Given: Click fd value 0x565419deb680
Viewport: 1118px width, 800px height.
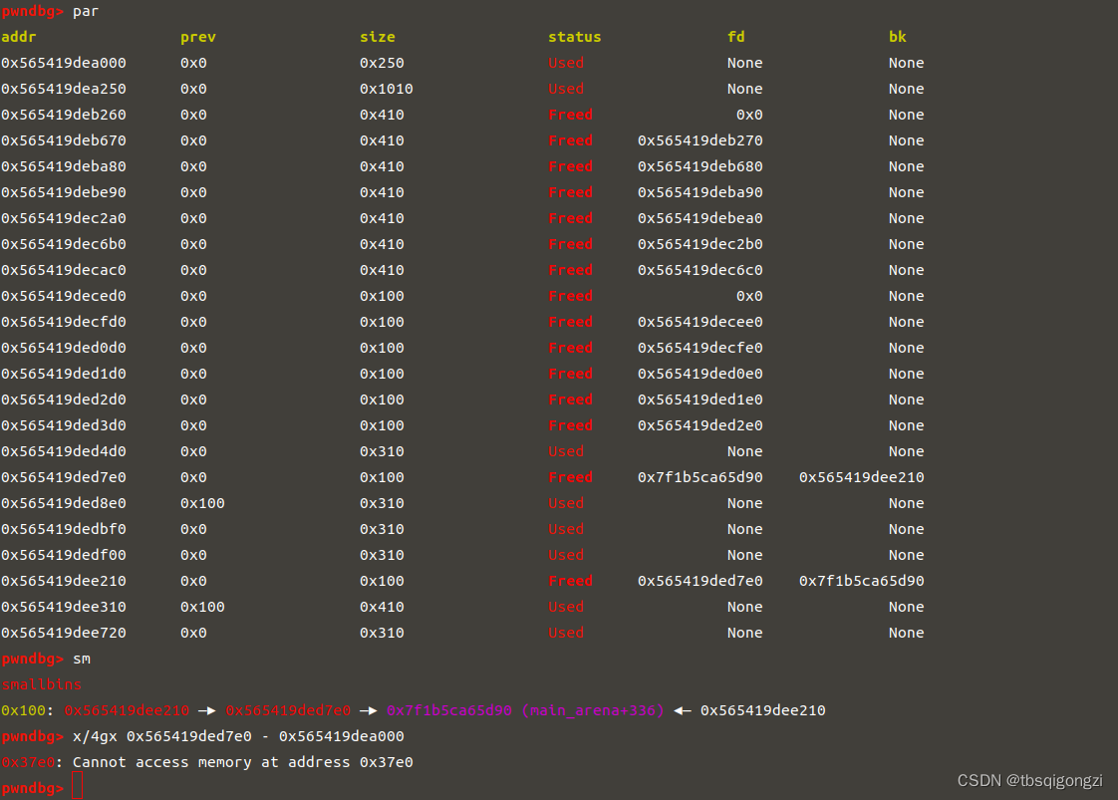Looking at the screenshot, I should (700, 166).
